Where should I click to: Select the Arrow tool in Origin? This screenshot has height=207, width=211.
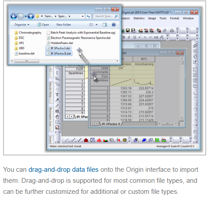click(x=57, y=100)
